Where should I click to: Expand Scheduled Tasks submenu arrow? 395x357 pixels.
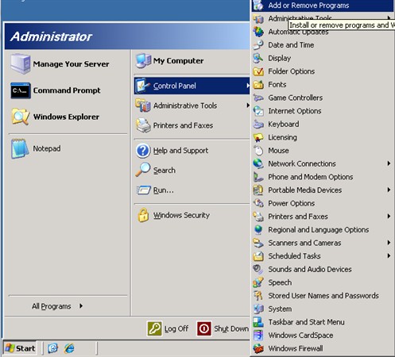coord(389,255)
